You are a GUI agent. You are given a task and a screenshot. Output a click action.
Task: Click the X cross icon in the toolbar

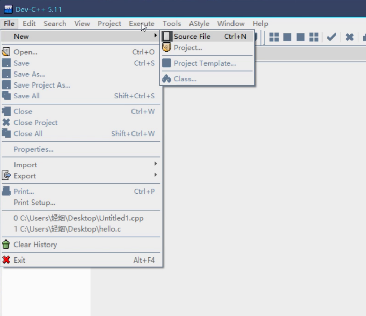pos(349,37)
